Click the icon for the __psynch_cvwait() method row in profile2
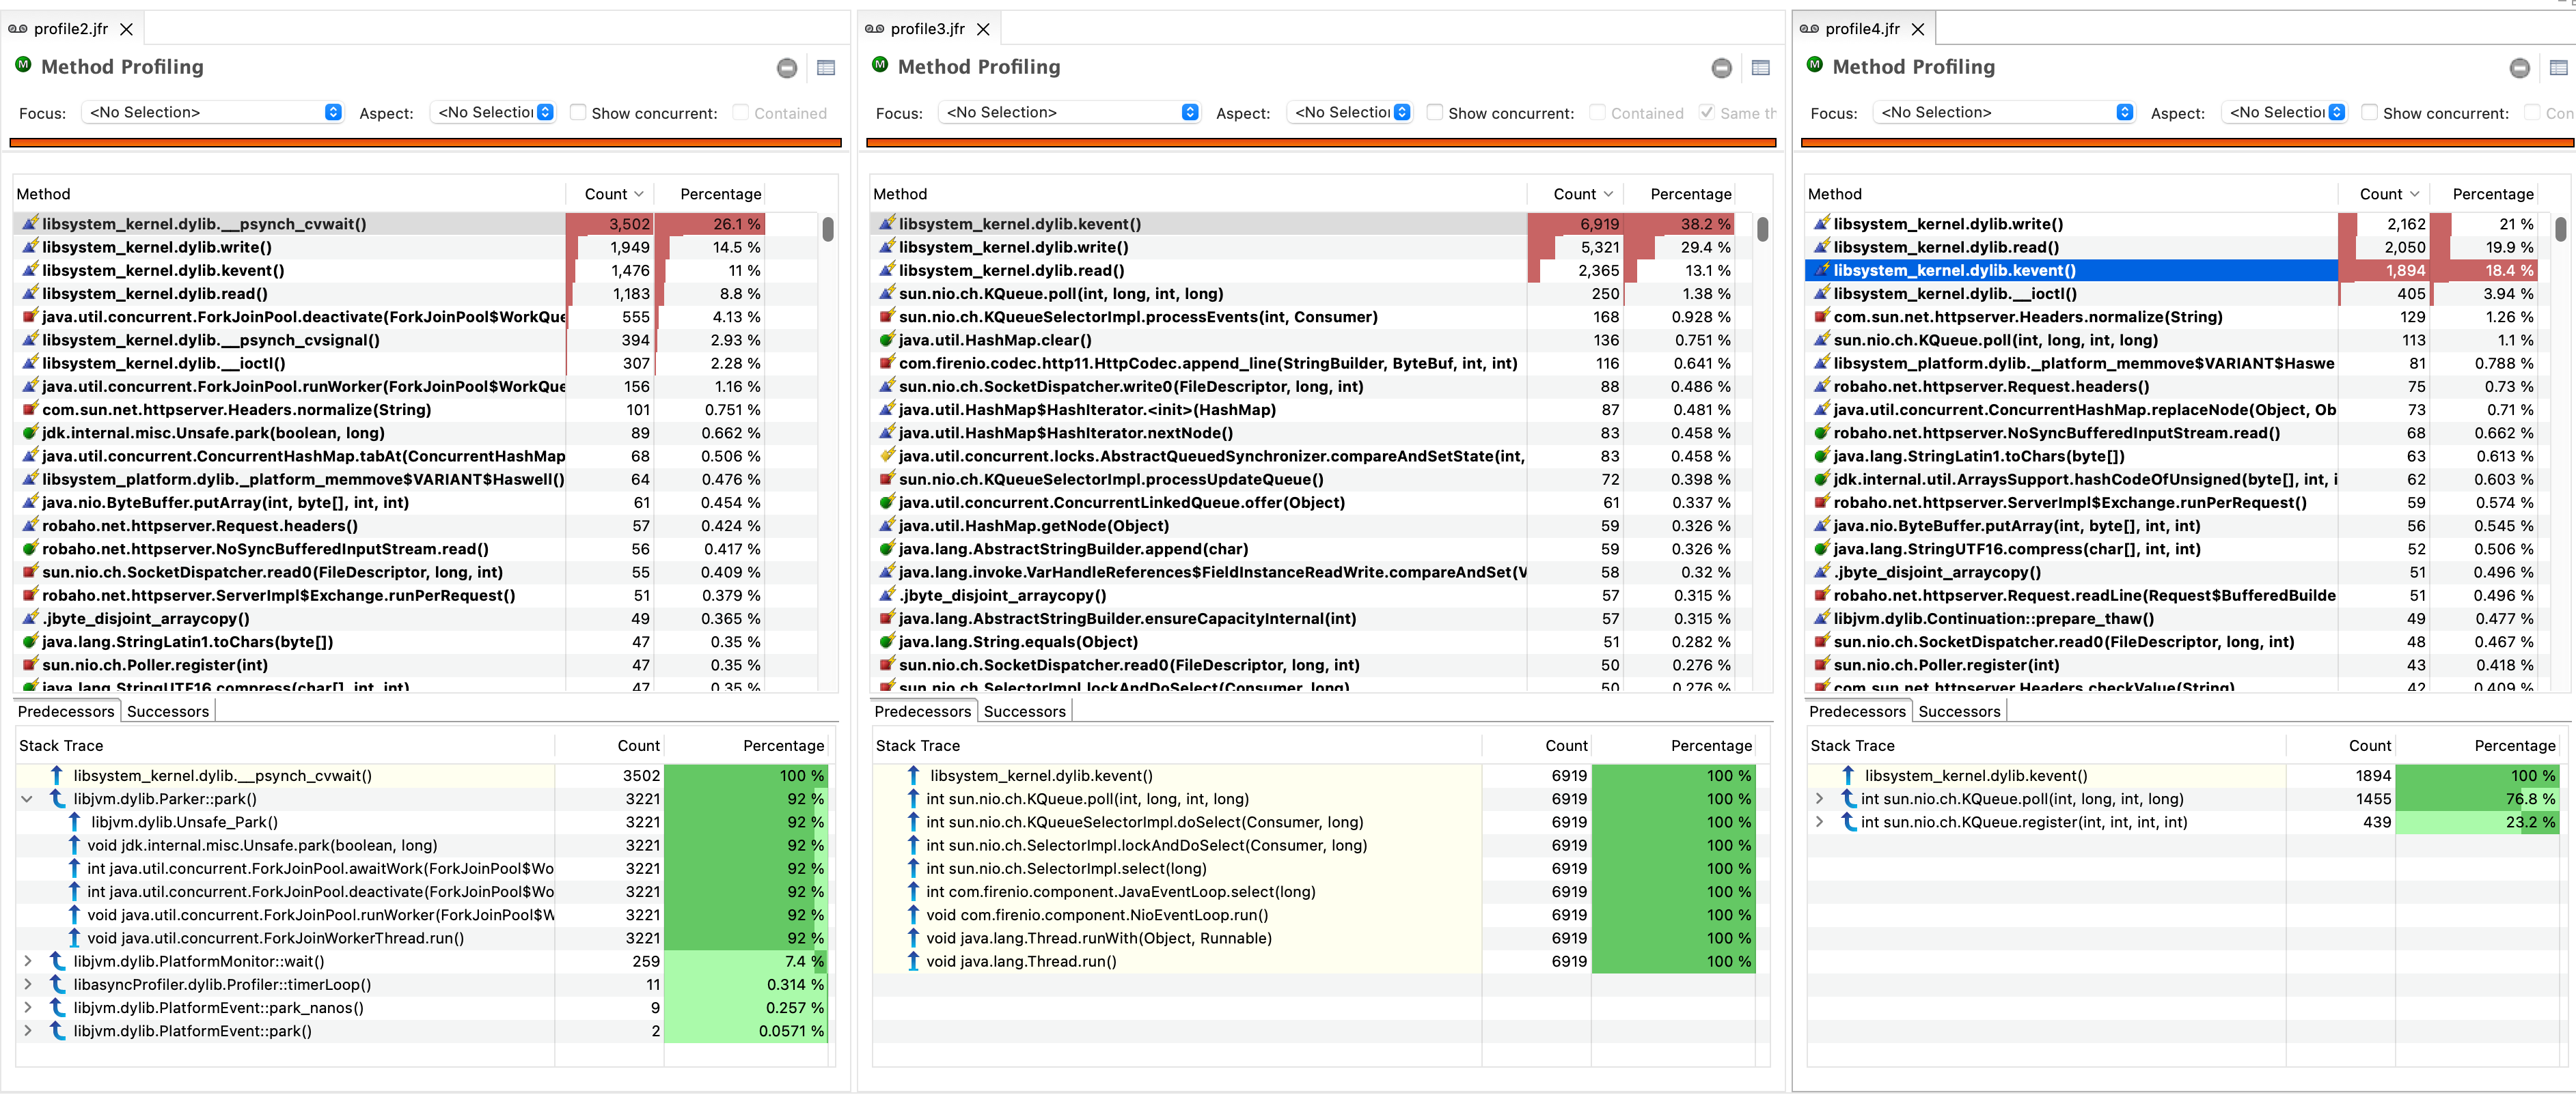 click(30, 224)
